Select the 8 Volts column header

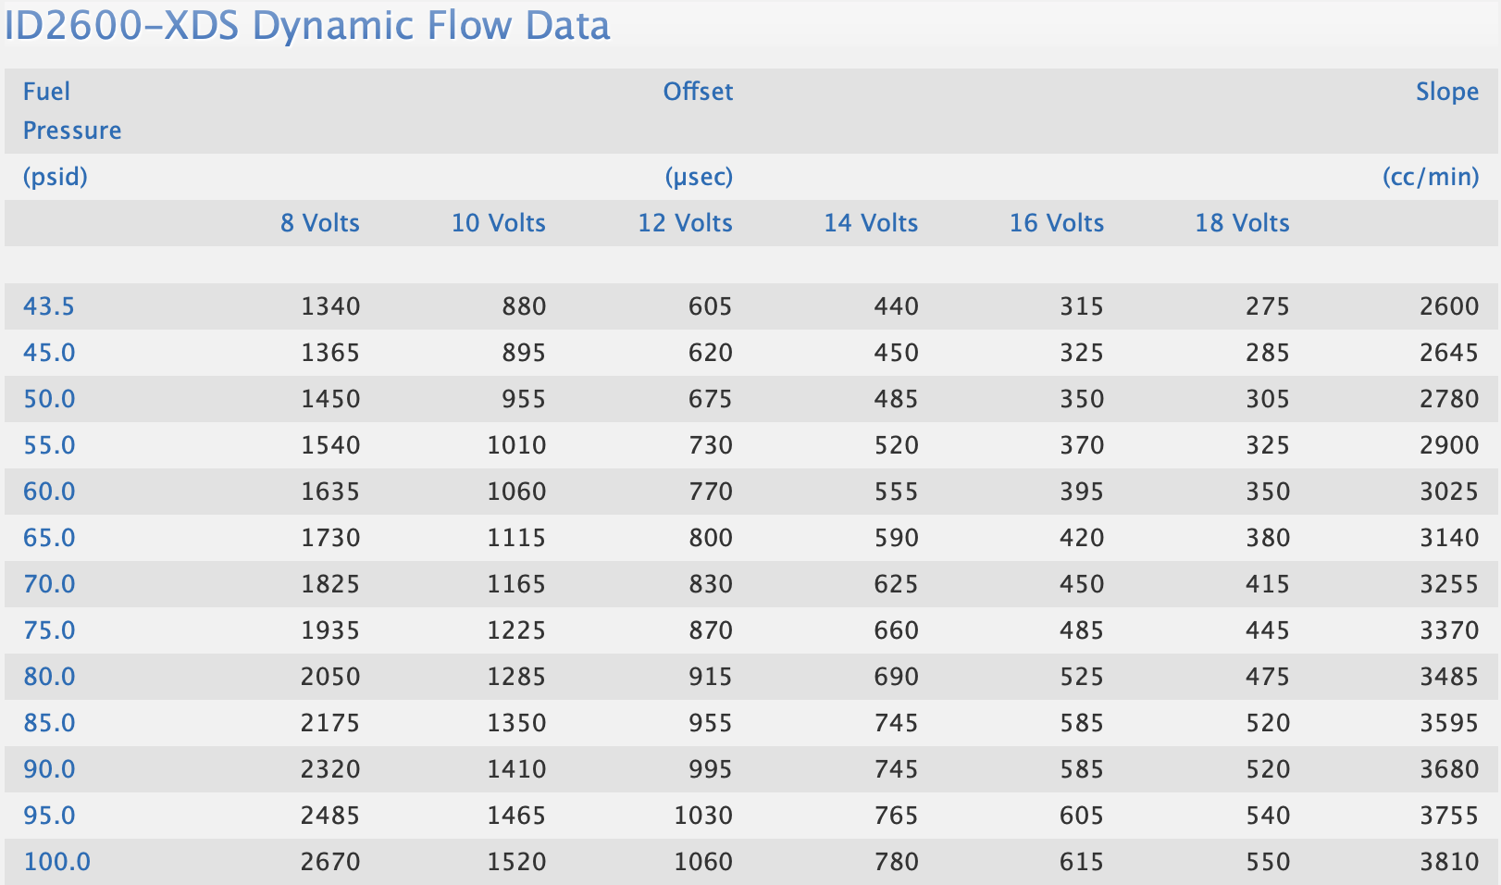pos(319,223)
